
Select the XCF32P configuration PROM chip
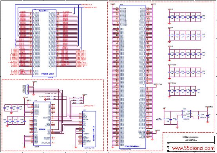(42, 124)
